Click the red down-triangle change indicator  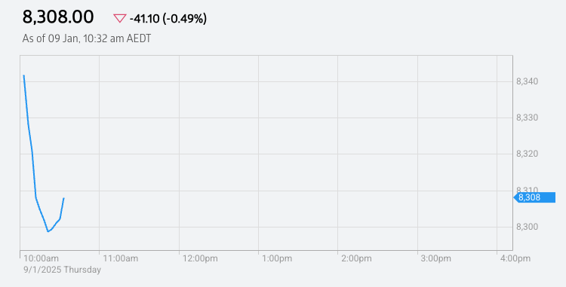coord(120,18)
